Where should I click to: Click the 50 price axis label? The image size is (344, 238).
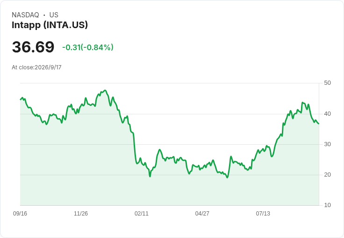click(327, 83)
